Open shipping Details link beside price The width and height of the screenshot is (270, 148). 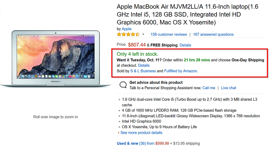(185, 45)
